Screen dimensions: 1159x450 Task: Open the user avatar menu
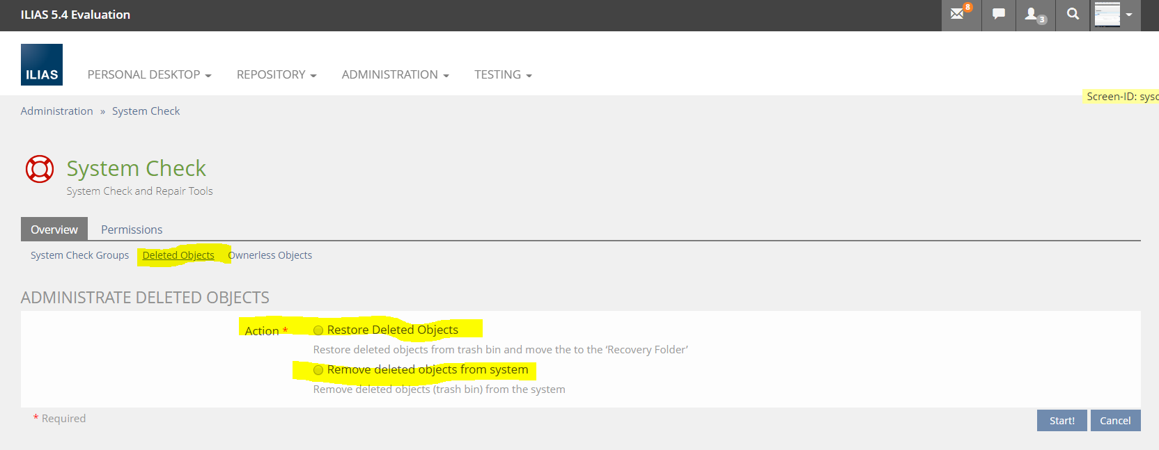[1115, 14]
